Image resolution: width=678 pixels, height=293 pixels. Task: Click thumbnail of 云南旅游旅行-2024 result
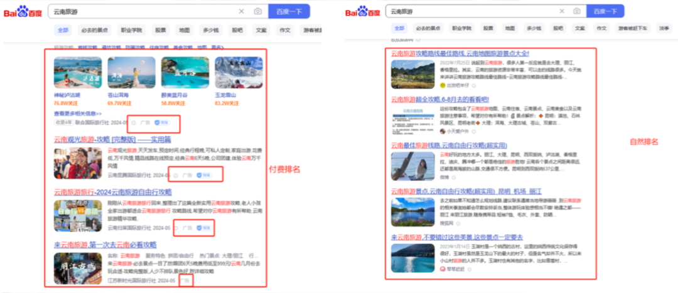point(78,216)
